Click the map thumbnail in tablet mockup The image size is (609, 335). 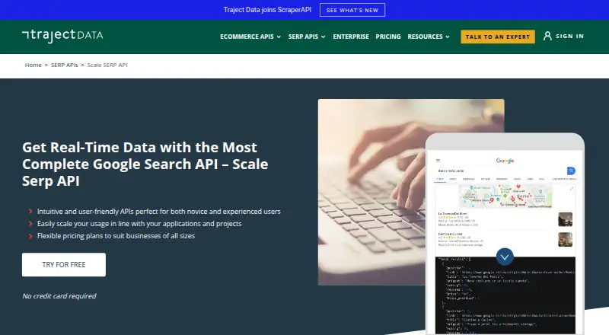point(505,196)
